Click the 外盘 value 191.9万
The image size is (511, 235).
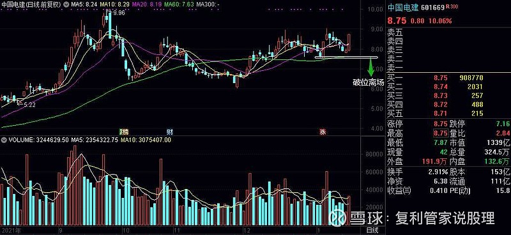tap(435, 161)
